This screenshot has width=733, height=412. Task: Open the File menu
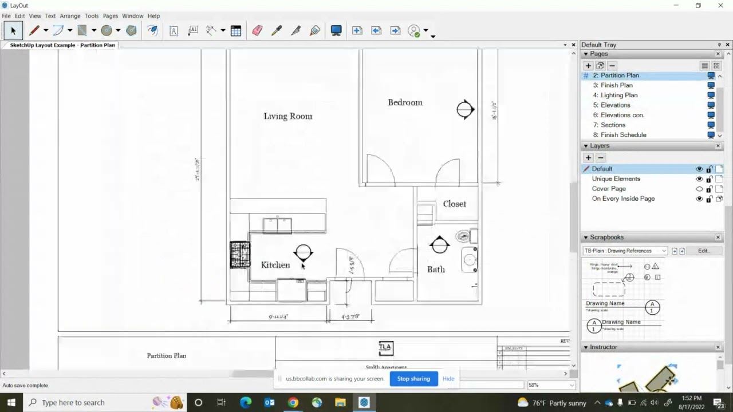pyautogui.click(x=6, y=16)
